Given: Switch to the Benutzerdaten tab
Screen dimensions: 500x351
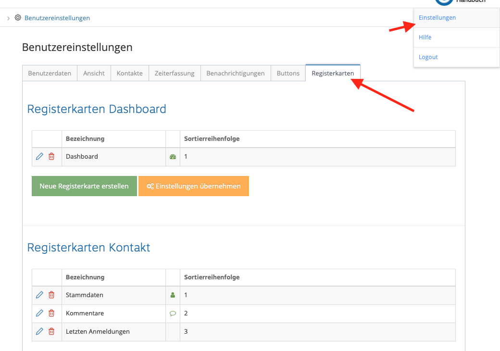Looking at the screenshot, I should coord(50,73).
